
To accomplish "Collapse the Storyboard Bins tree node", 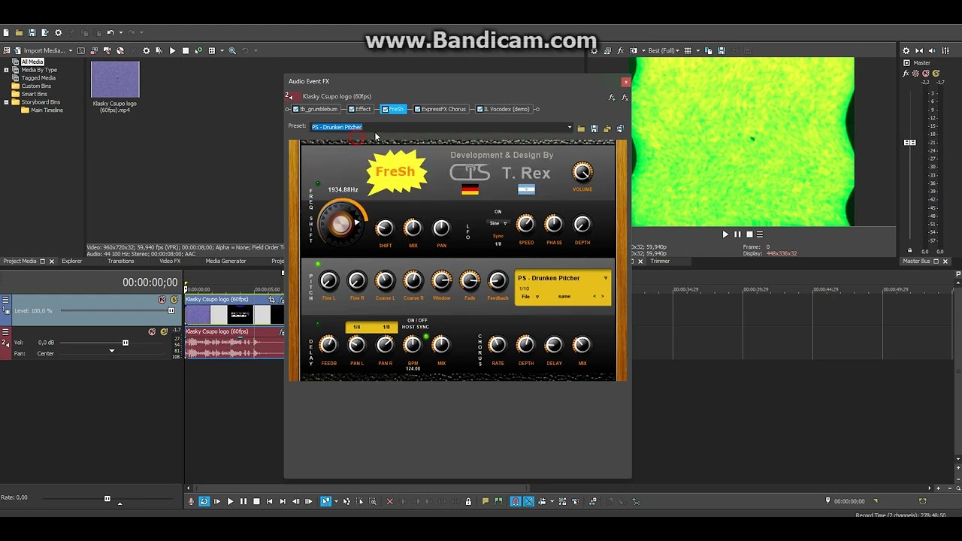I will coord(6,102).
